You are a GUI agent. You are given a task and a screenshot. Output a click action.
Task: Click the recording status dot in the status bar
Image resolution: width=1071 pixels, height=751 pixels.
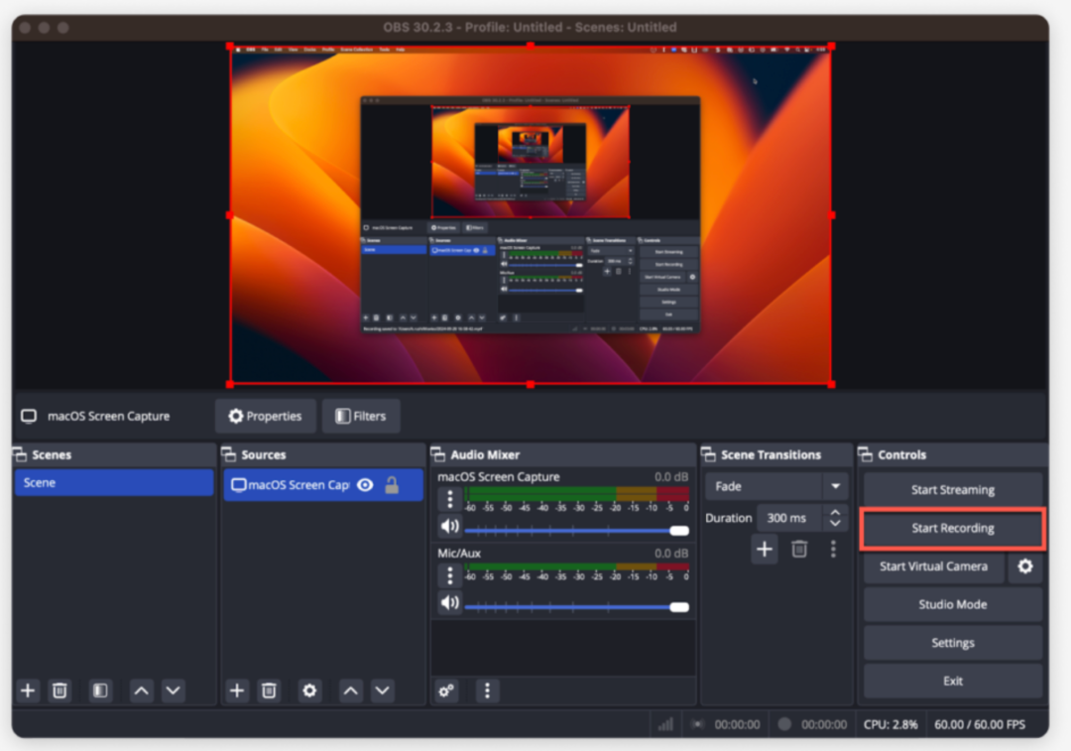pos(784,723)
